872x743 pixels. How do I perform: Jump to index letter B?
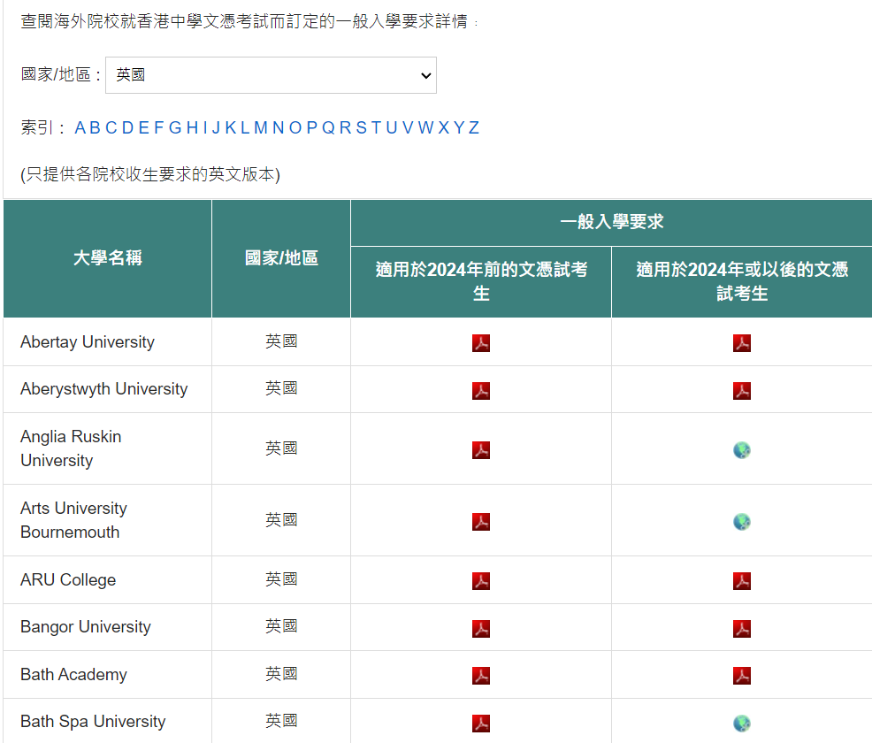tap(96, 128)
